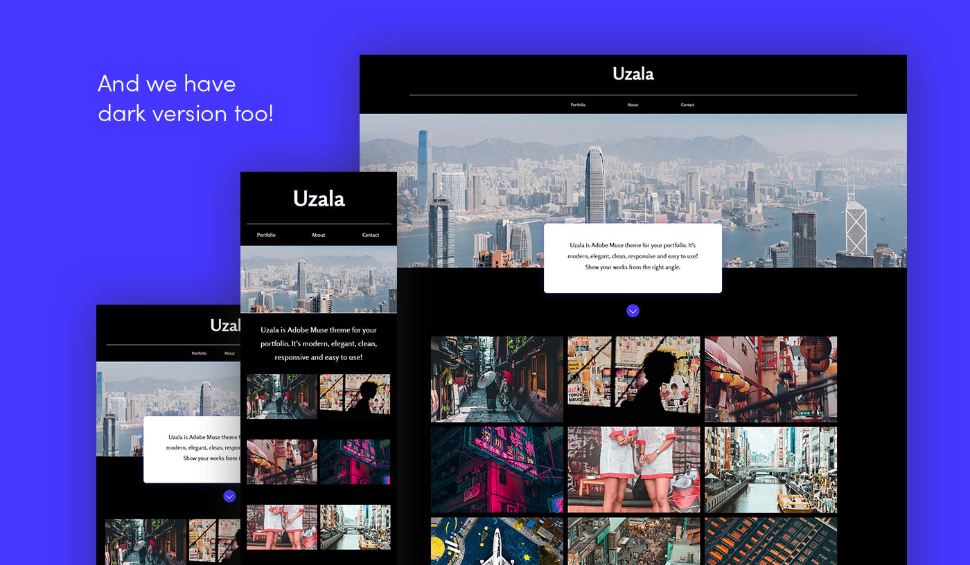The image size is (970, 565).
Task: Open the red lanterns photo in desktop gallery
Action: tap(770, 379)
